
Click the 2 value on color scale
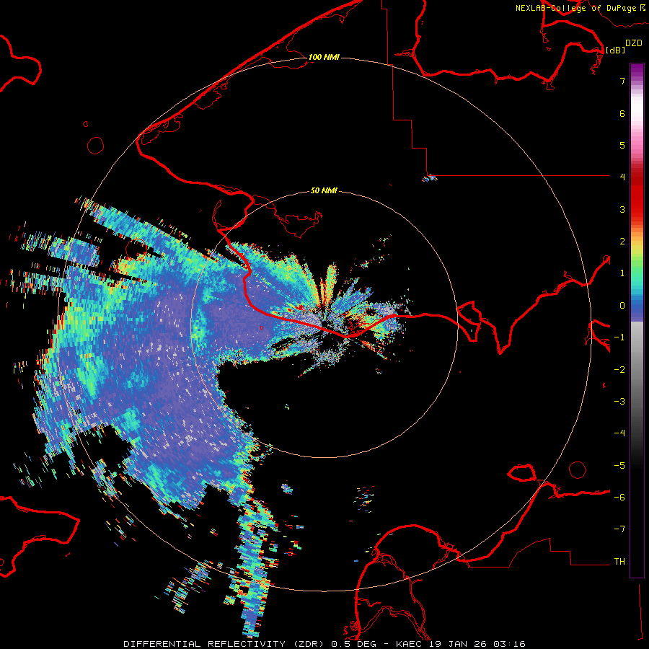click(622, 242)
